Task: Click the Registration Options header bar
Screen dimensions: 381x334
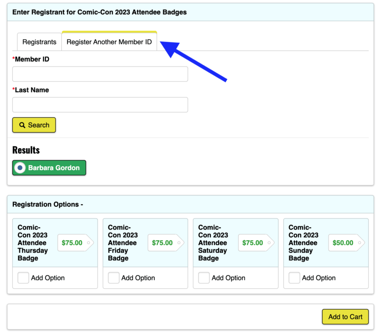Action: click(48, 204)
